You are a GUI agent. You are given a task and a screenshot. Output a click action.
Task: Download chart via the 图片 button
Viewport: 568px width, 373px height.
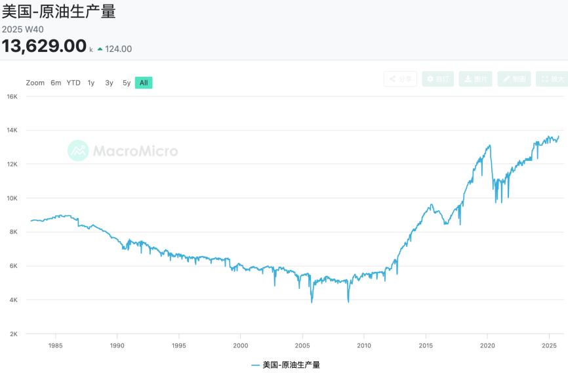(x=476, y=79)
